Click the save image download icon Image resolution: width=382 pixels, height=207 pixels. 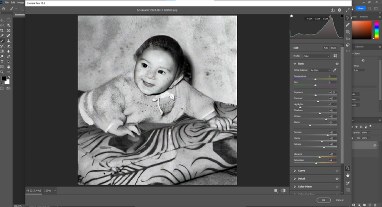332,10
